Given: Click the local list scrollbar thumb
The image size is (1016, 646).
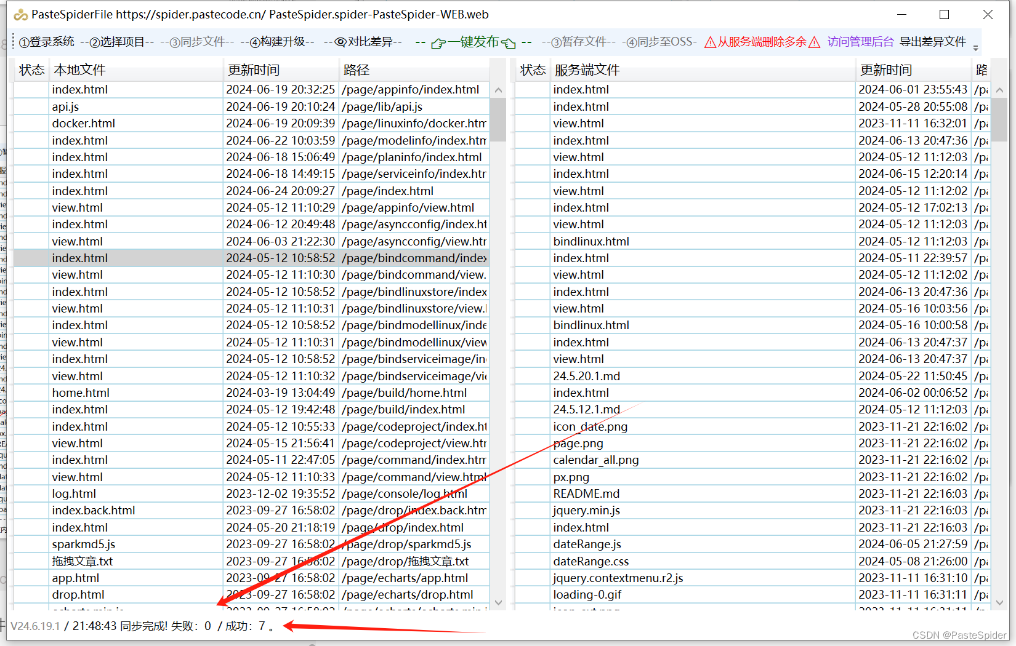Looking at the screenshot, I should click(499, 119).
